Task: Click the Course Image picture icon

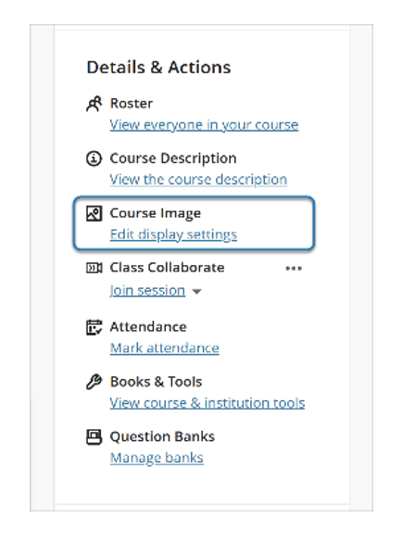Action: pyautogui.click(x=94, y=213)
